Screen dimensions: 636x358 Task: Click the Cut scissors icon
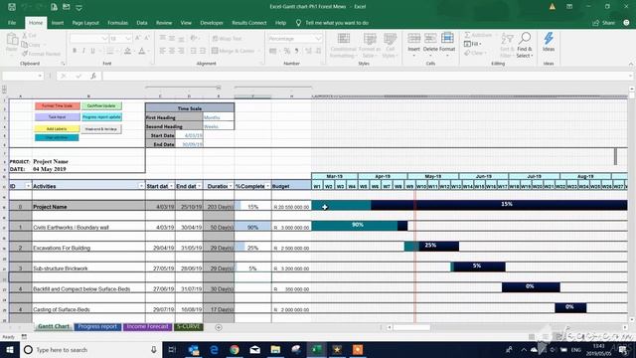tap(24, 36)
